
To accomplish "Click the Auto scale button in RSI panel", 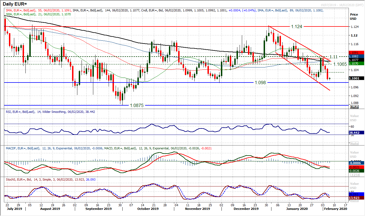I will pyautogui.click(x=354, y=144).
